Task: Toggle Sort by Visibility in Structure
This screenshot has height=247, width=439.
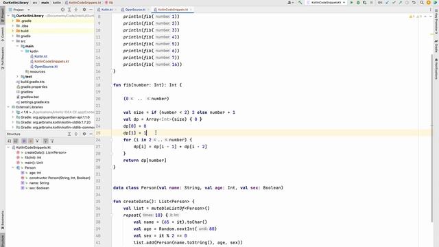Action: coord(9,141)
